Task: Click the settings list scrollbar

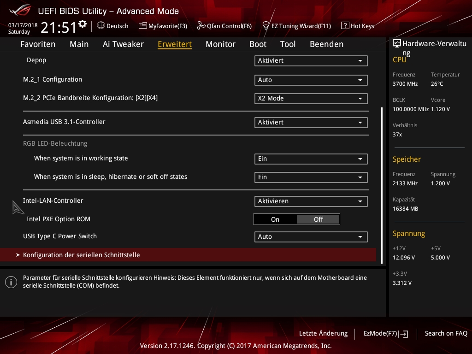Action: 382,185
